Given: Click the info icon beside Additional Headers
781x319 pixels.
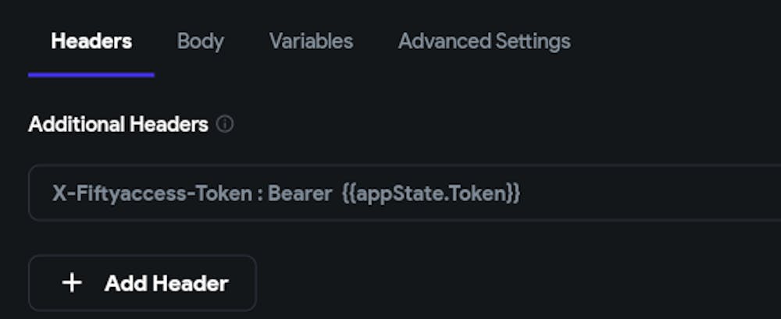Looking at the screenshot, I should [225, 124].
